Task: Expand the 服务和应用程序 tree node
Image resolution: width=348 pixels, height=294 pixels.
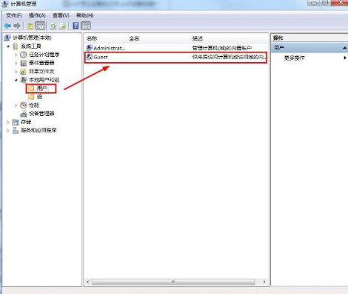Action: (8, 130)
